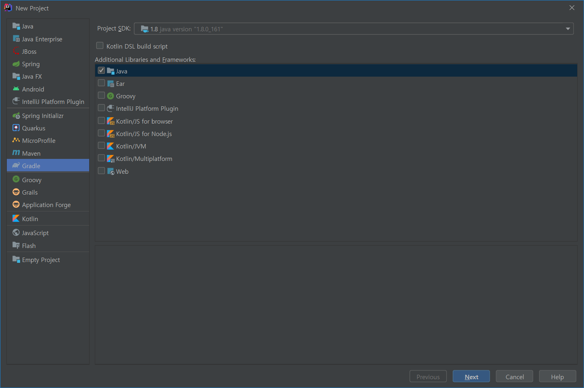
Task: Check Kotlin/JS for Node.js checkbox
Action: pos(102,133)
